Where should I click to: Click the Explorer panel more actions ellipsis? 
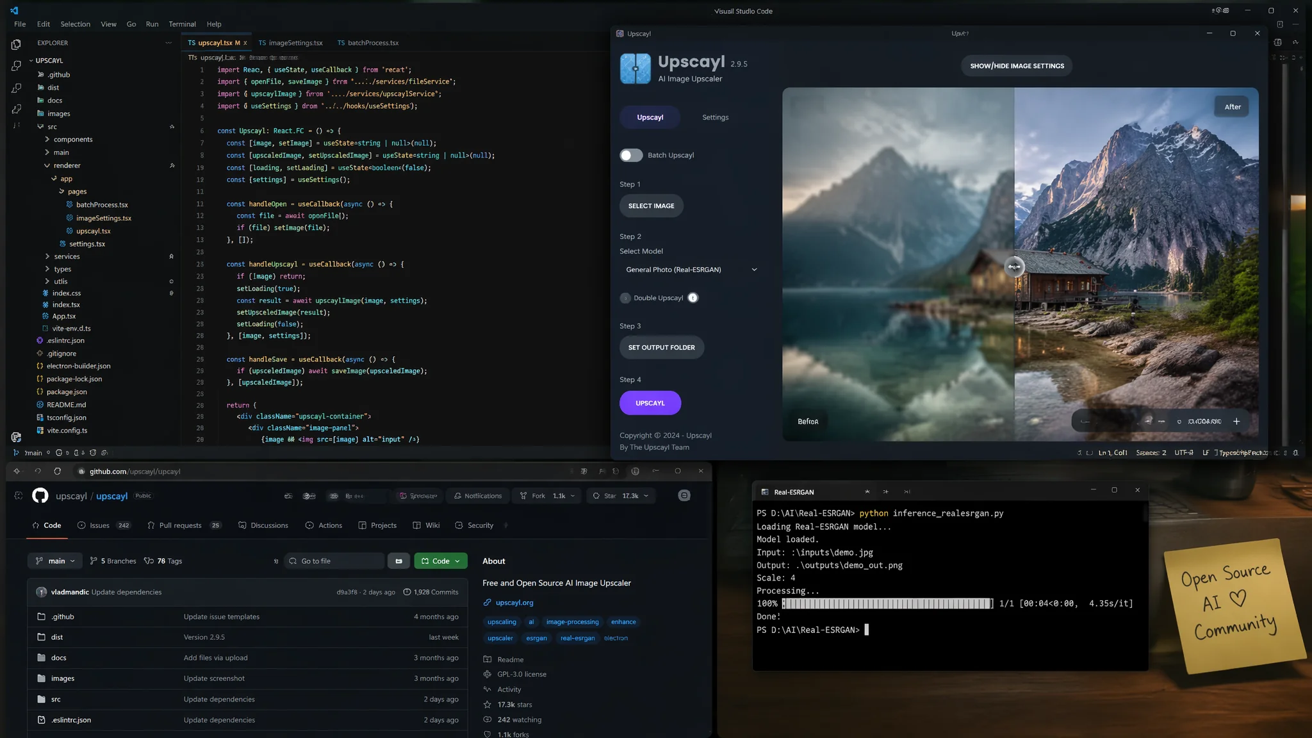click(x=168, y=43)
